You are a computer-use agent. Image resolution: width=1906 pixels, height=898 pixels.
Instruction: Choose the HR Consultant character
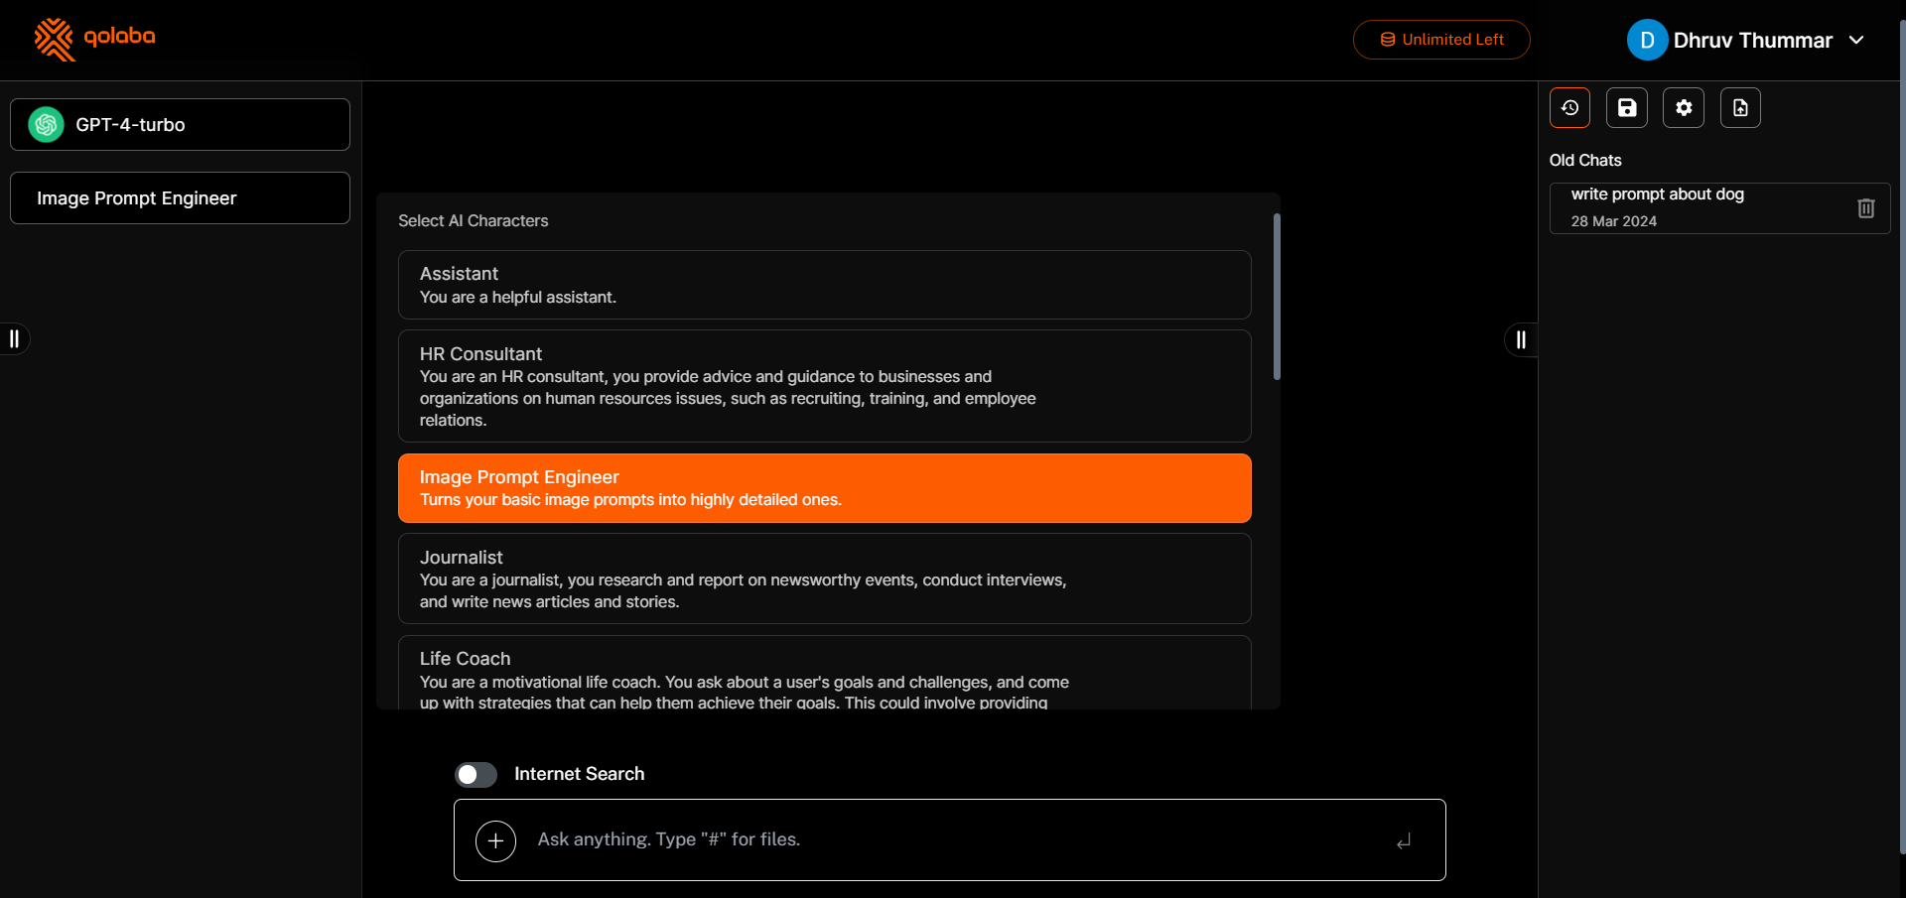point(824,386)
